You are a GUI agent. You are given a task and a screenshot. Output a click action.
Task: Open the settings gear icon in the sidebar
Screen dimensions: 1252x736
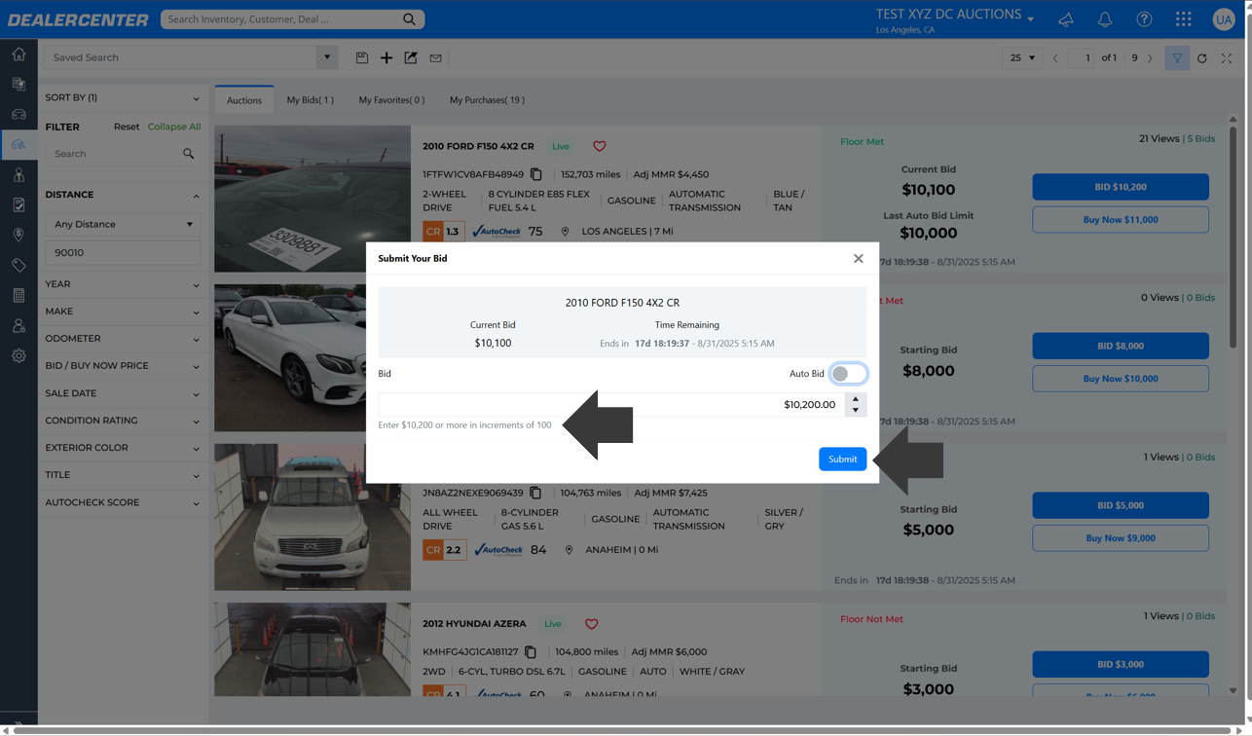click(x=18, y=356)
